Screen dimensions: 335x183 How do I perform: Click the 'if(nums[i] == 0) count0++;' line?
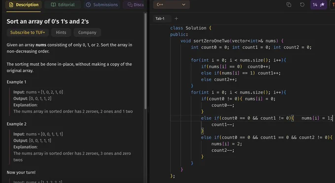pyautogui.click(x=235, y=67)
